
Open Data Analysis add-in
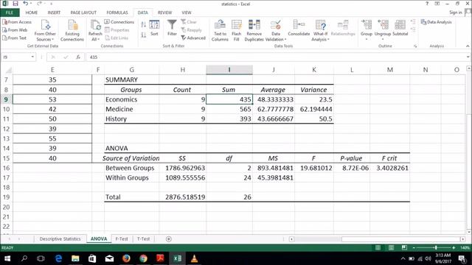click(x=436, y=22)
